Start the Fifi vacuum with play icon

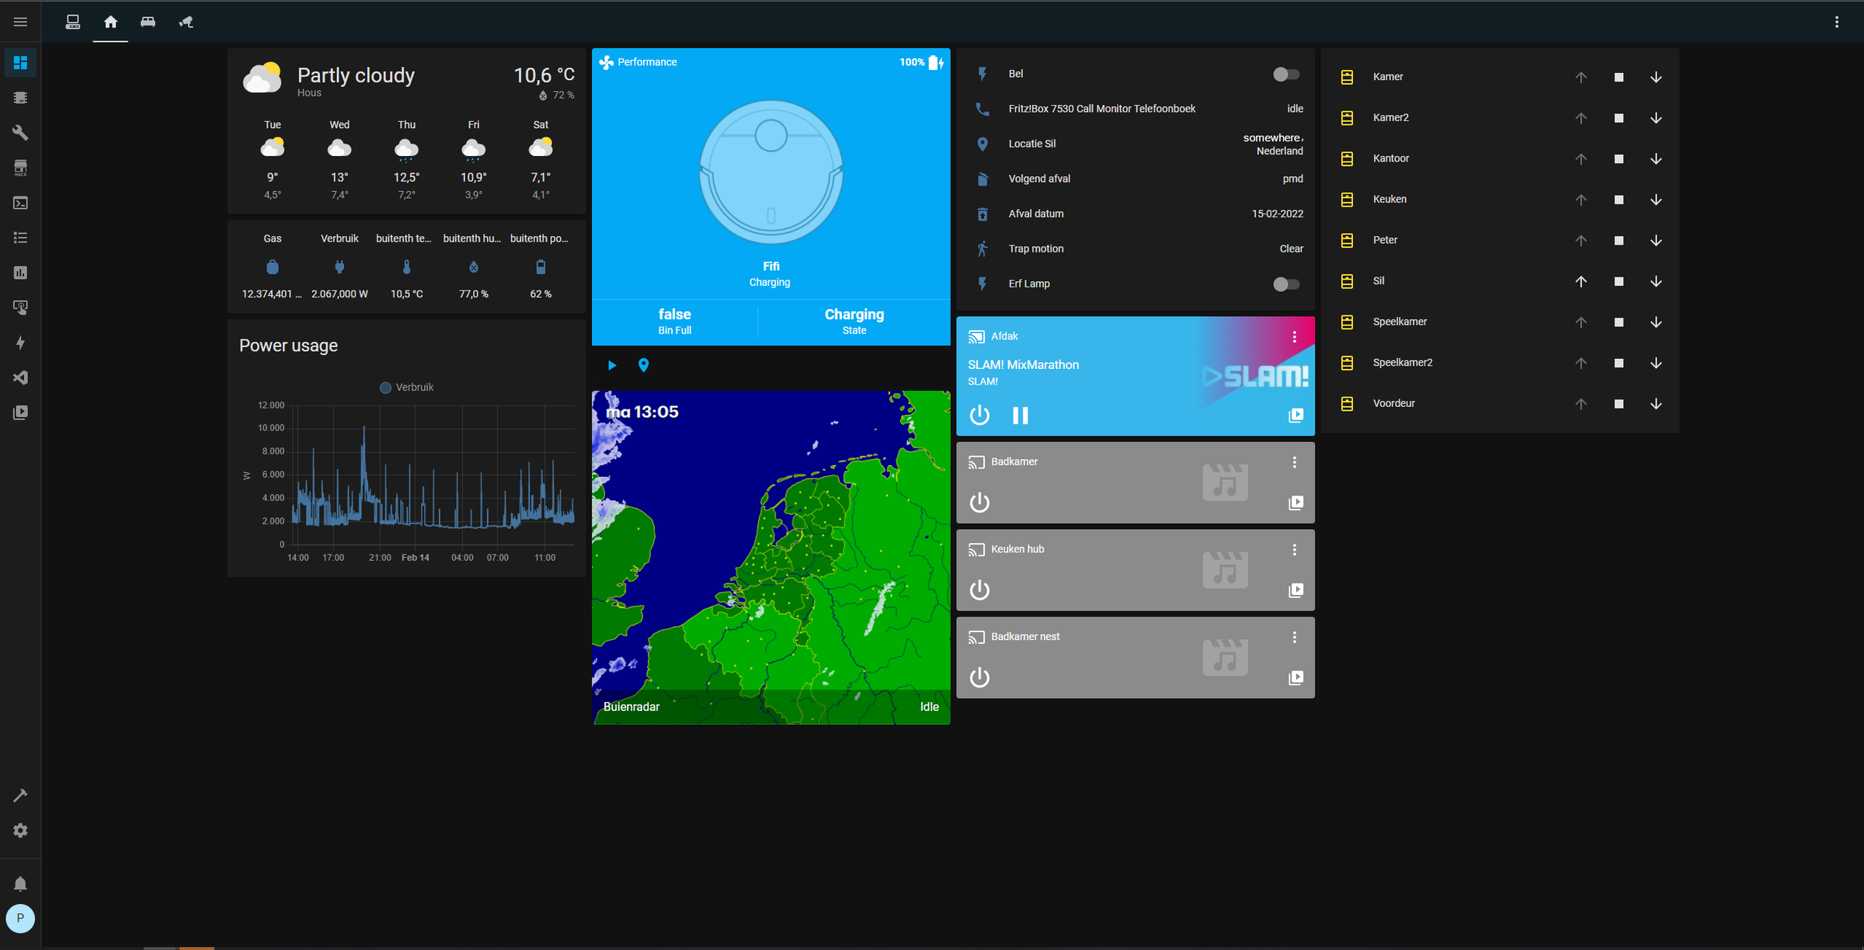[612, 365]
